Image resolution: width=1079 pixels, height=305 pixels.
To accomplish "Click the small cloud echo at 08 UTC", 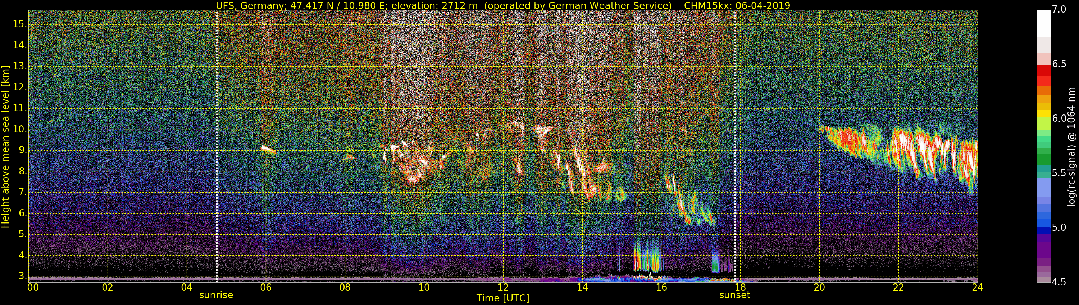I will tap(349, 158).
